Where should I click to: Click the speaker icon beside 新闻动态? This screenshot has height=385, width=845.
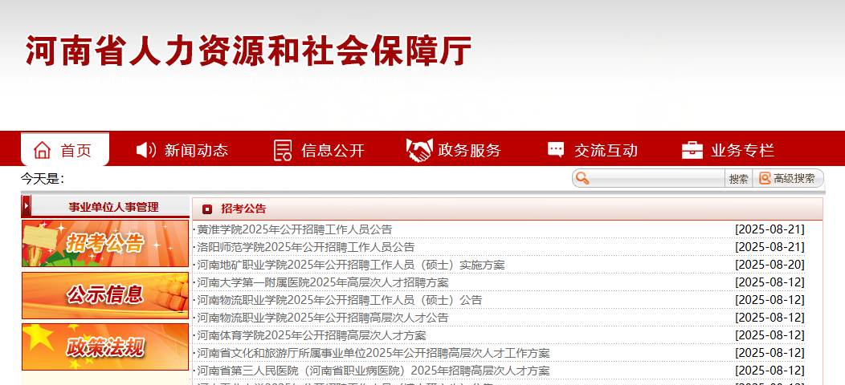[146, 150]
